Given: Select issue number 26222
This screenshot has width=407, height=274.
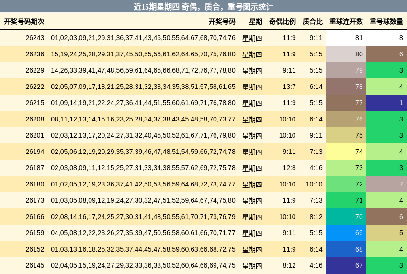Looking at the screenshot, I should point(35,87).
